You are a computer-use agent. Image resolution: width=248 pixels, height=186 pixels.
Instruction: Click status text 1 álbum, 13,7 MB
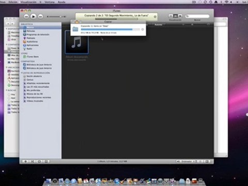click(x=112, y=161)
